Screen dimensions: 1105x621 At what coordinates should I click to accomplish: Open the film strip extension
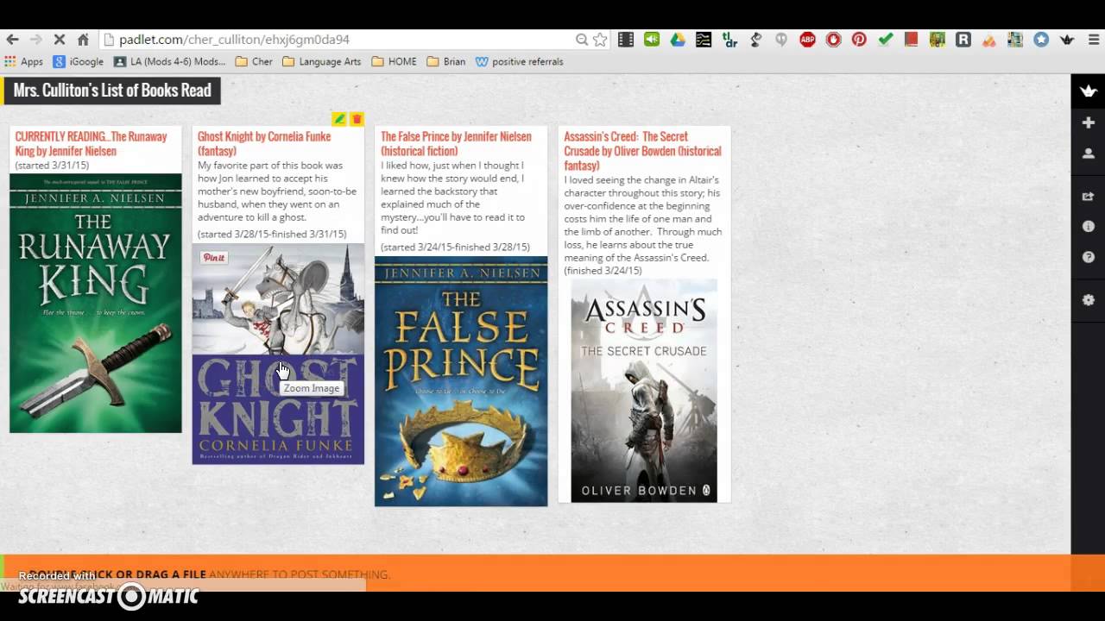(x=626, y=40)
